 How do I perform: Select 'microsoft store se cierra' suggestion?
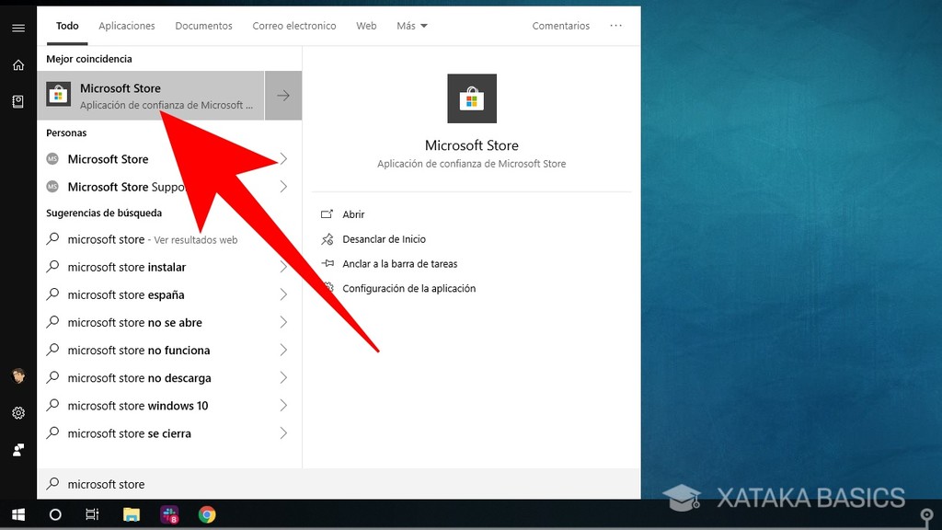pyautogui.click(x=169, y=432)
